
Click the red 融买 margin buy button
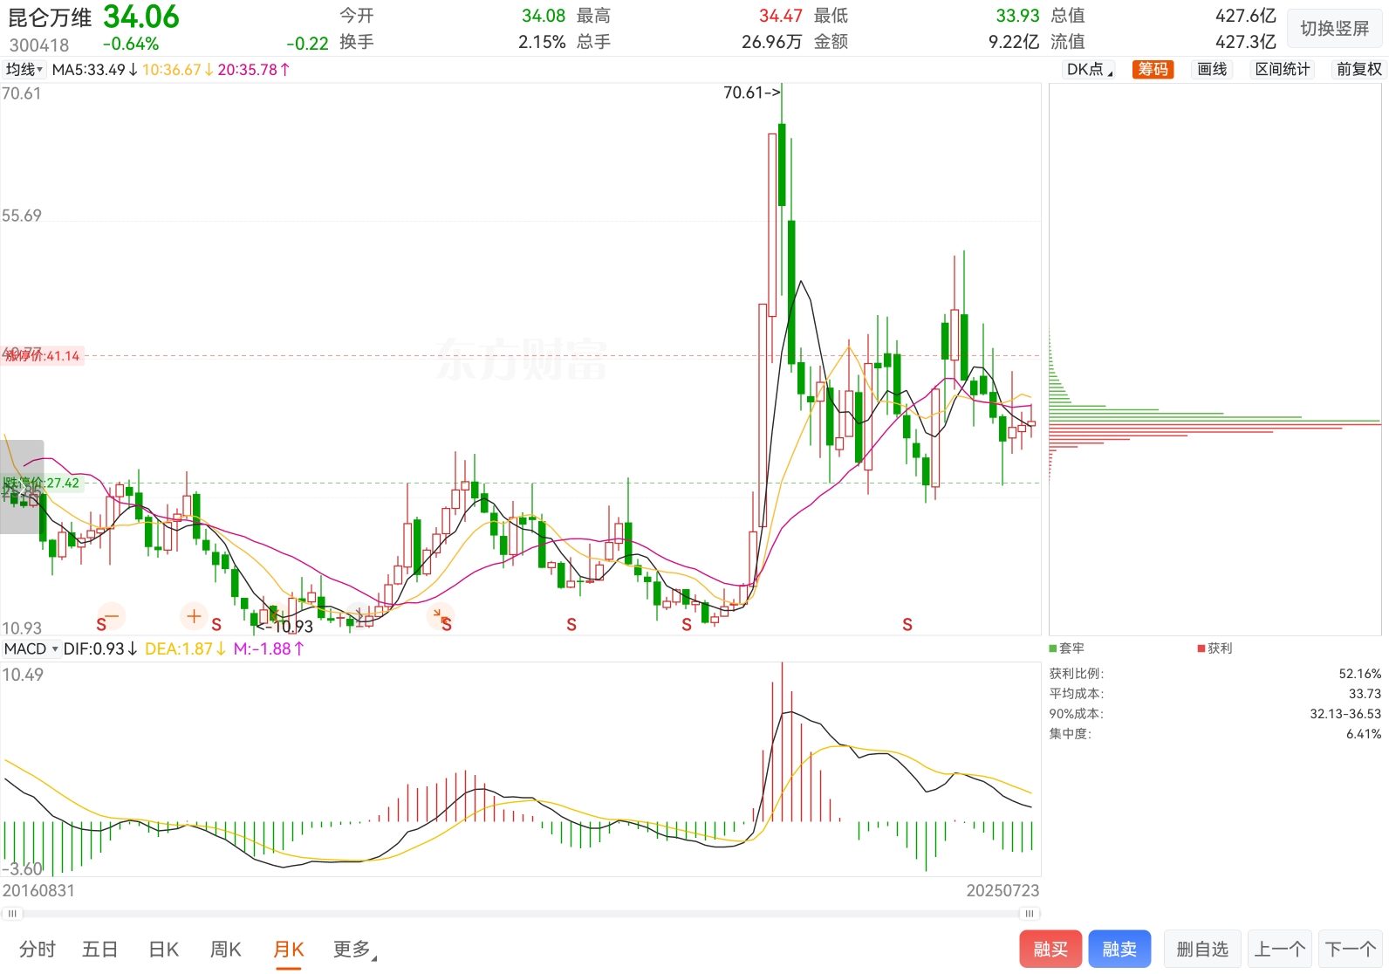tap(1050, 950)
